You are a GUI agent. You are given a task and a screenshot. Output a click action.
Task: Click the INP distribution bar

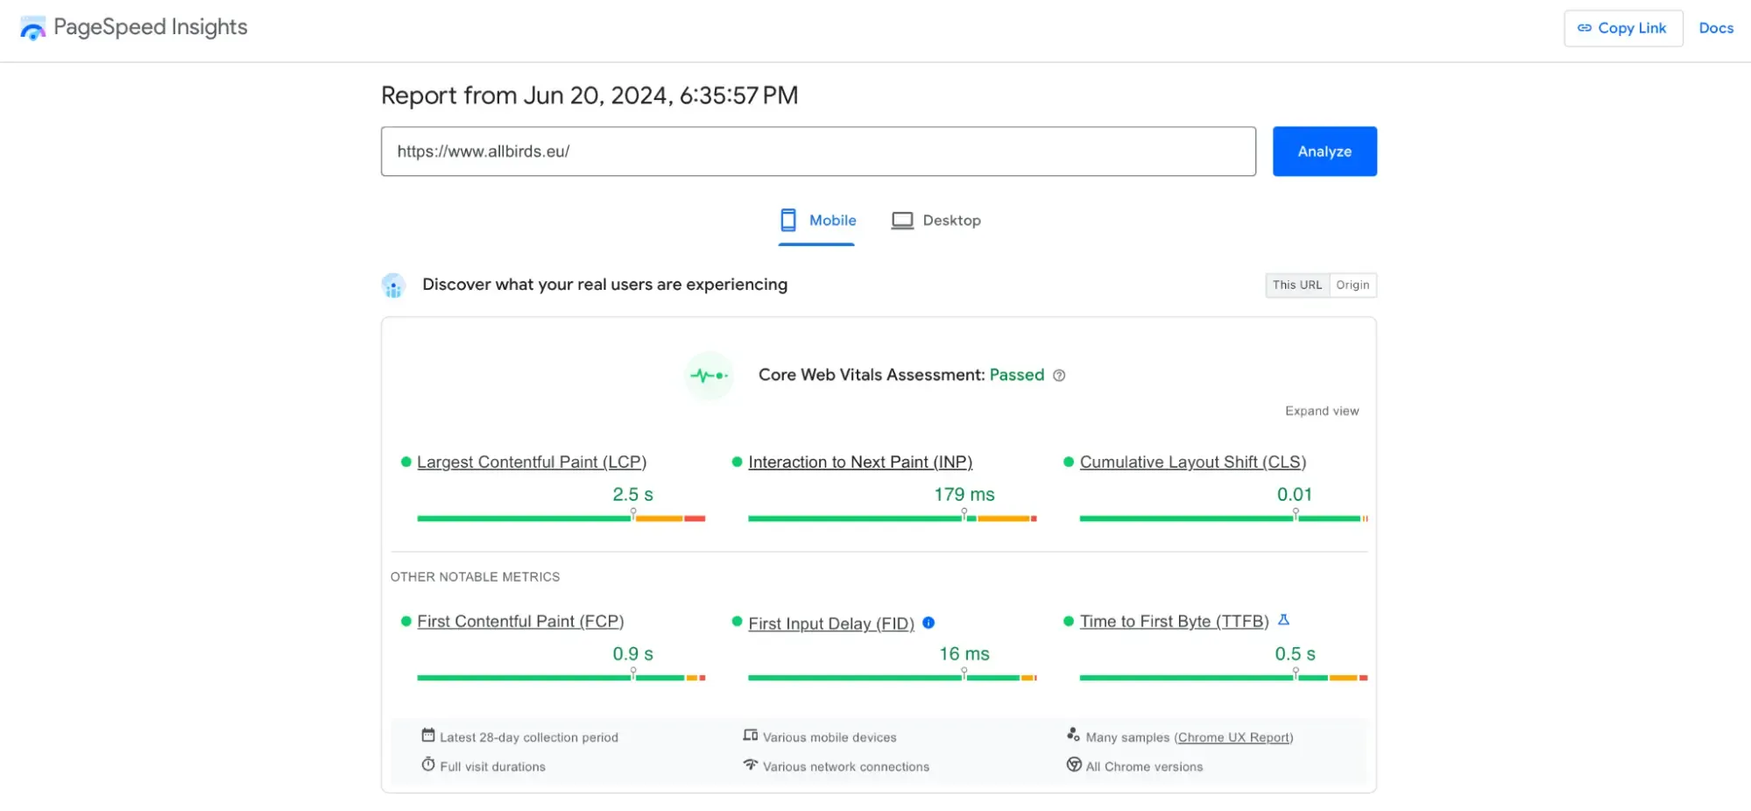(893, 518)
